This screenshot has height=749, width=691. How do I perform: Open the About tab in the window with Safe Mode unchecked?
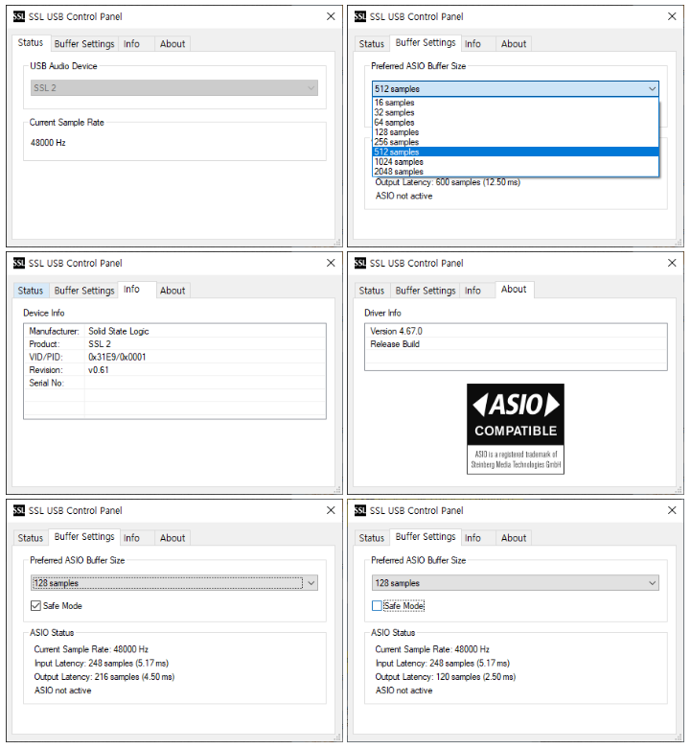514,538
